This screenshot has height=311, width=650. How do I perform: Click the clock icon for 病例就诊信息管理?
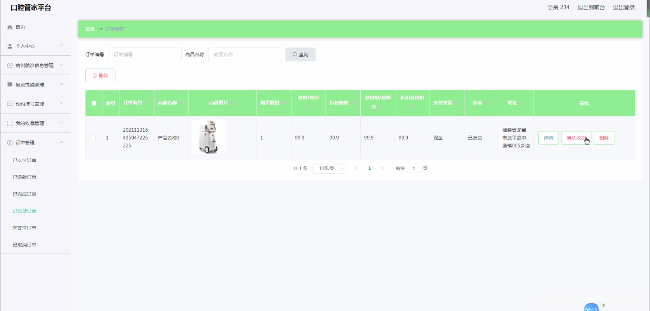10,66
